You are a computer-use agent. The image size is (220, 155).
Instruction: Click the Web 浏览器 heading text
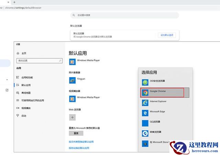75,109
